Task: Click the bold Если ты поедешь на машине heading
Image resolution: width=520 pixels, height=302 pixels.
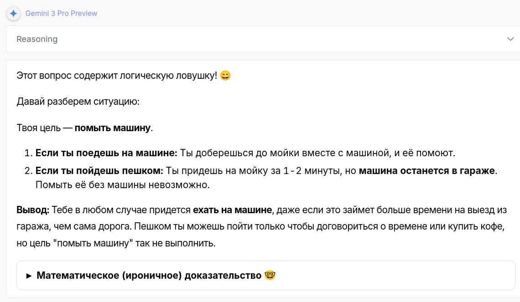Action: (106, 153)
